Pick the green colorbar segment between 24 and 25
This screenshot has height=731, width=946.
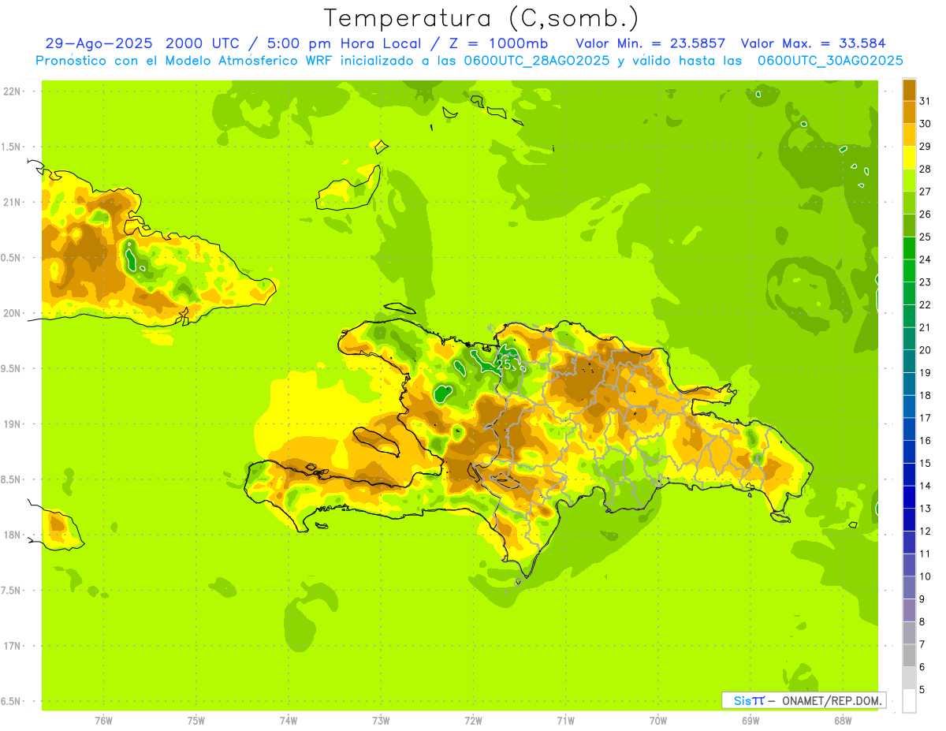tap(909, 248)
